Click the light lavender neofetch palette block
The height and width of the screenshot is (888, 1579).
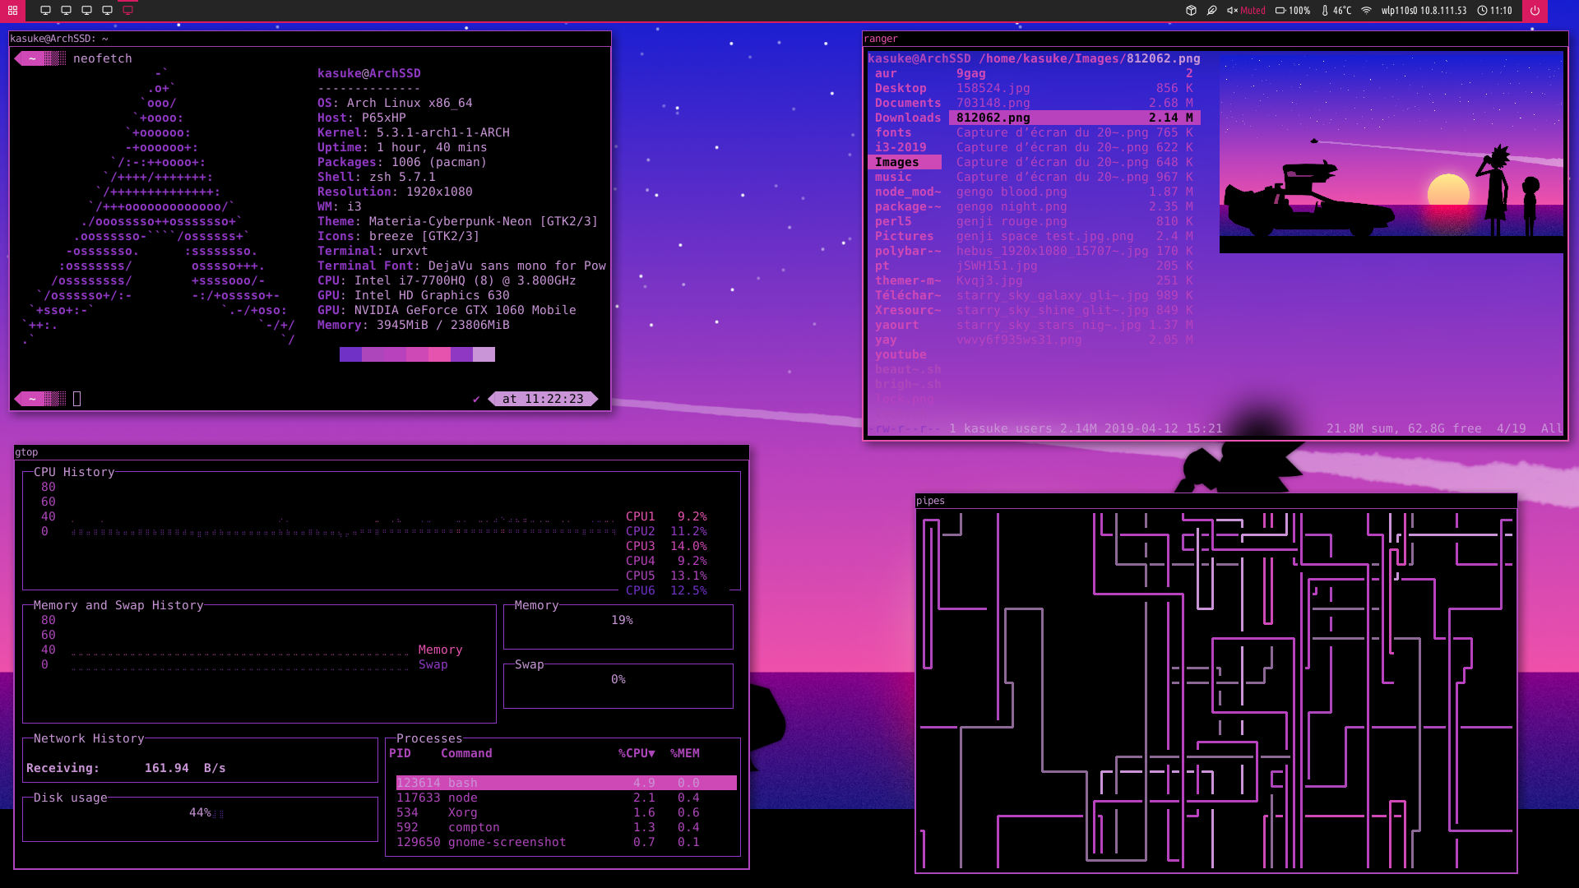pyautogui.click(x=484, y=354)
